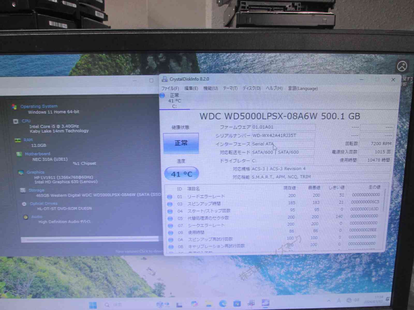
Task: Launch Microsoft Edge from the taskbar
Action: [x=223, y=304]
